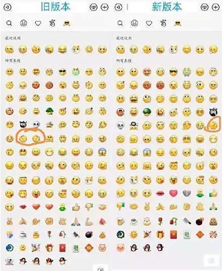Pick the sunglasses emoji in new version grid

[174, 72]
